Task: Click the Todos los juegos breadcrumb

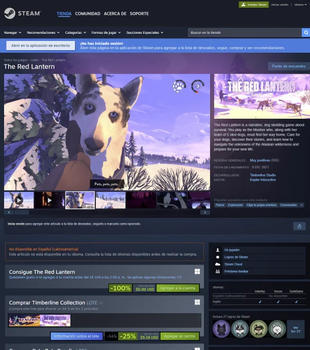Action: pos(15,60)
